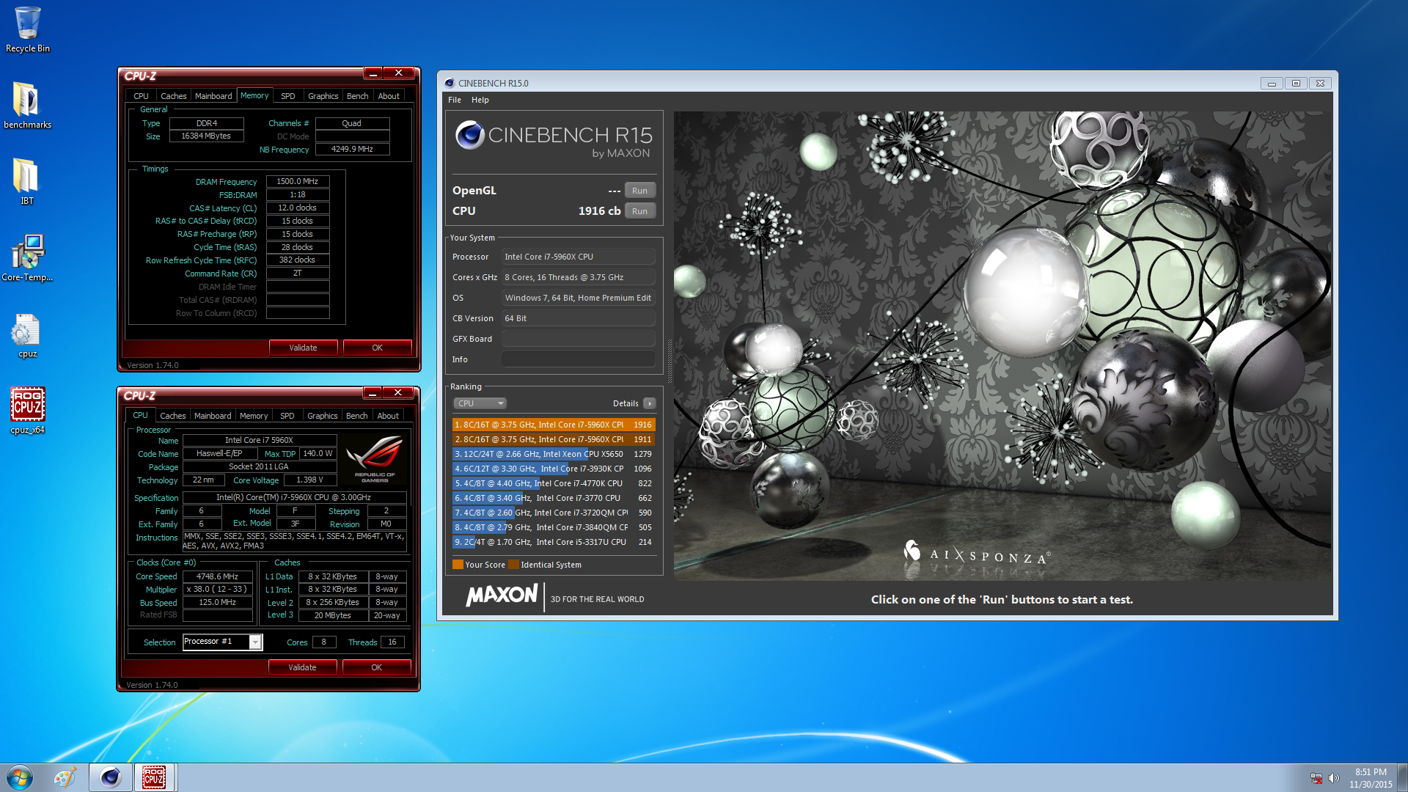Select the Xeon X5650 ranking row
1408x792 pixels.
(554, 454)
